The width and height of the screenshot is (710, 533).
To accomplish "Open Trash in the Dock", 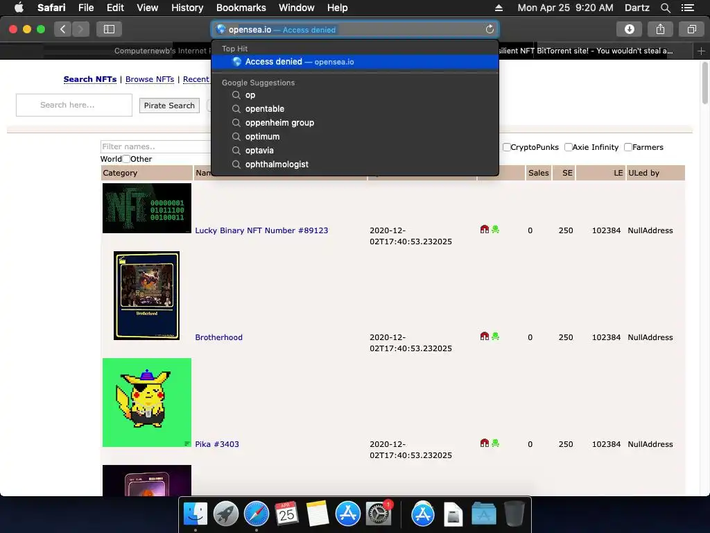I will coord(514,514).
